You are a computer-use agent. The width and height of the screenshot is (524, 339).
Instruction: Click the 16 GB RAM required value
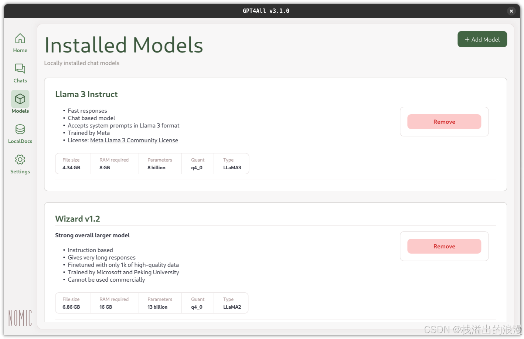[x=106, y=307]
